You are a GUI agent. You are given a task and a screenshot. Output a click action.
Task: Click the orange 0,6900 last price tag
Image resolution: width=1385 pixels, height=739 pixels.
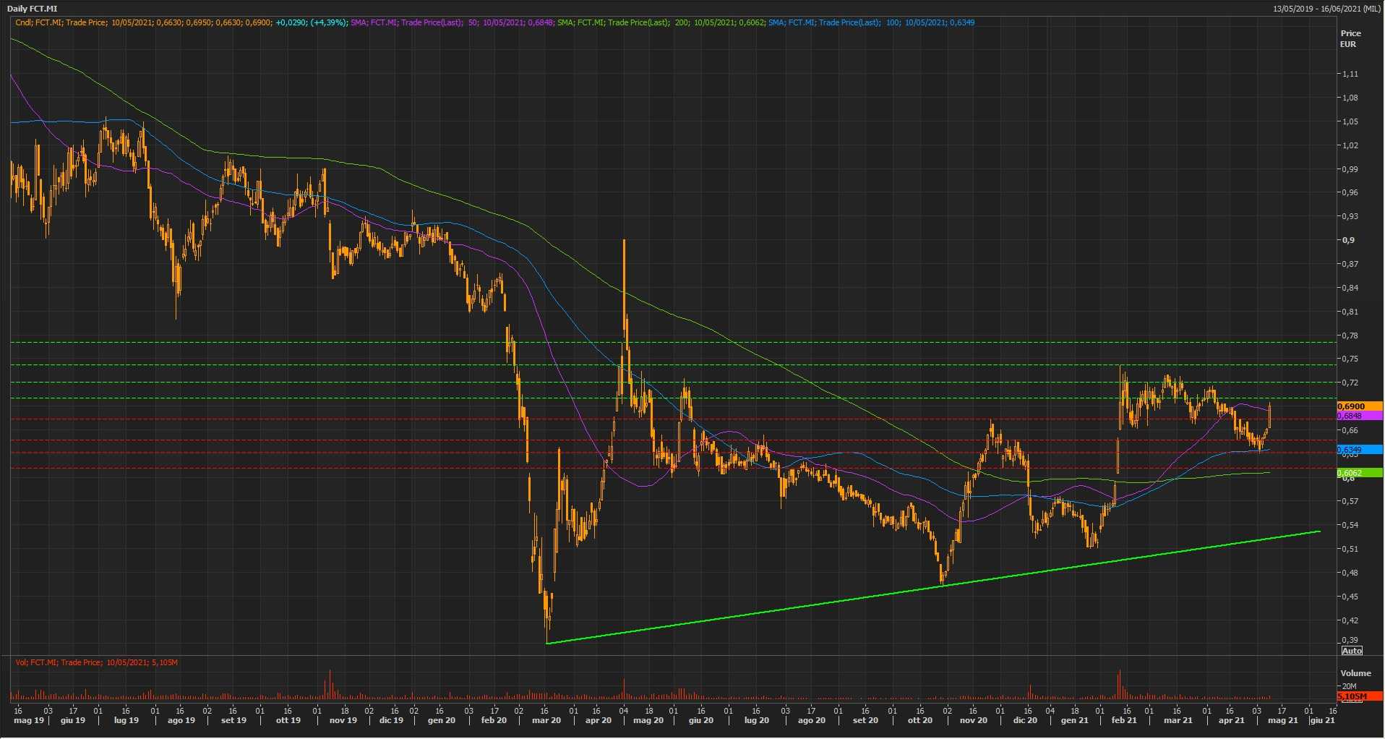1359,406
